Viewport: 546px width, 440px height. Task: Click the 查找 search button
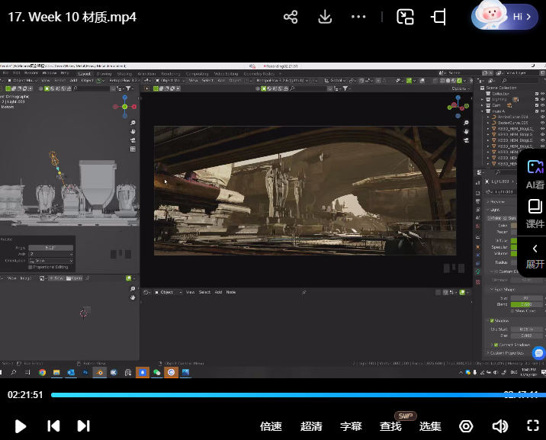390,426
